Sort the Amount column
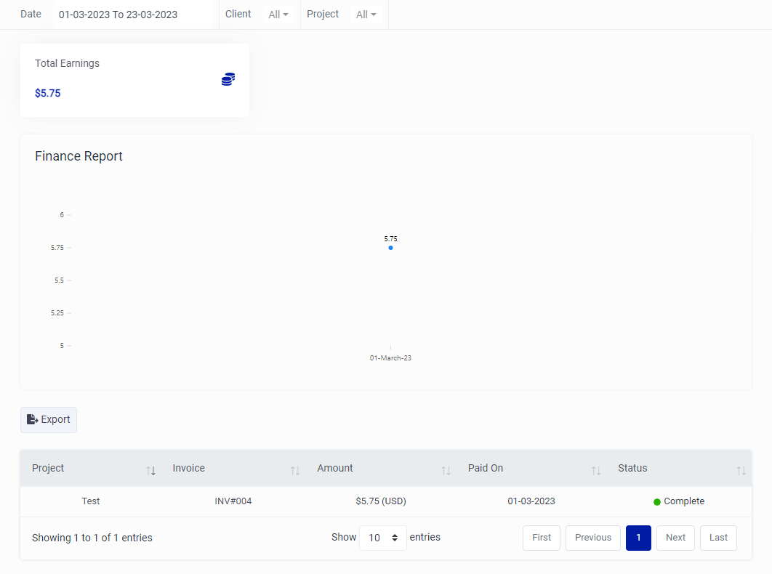The width and height of the screenshot is (772, 574). tap(446, 470)
